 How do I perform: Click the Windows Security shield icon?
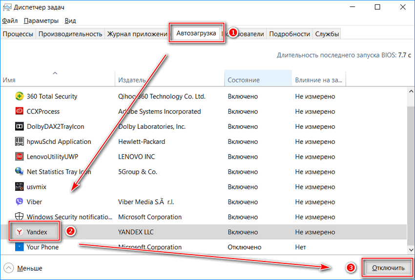tap(20, 217)
